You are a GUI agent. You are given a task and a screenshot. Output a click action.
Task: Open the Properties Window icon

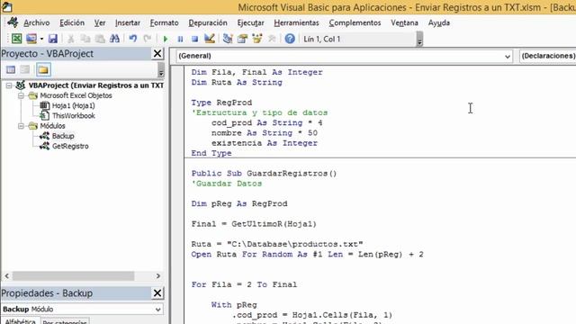242,39
